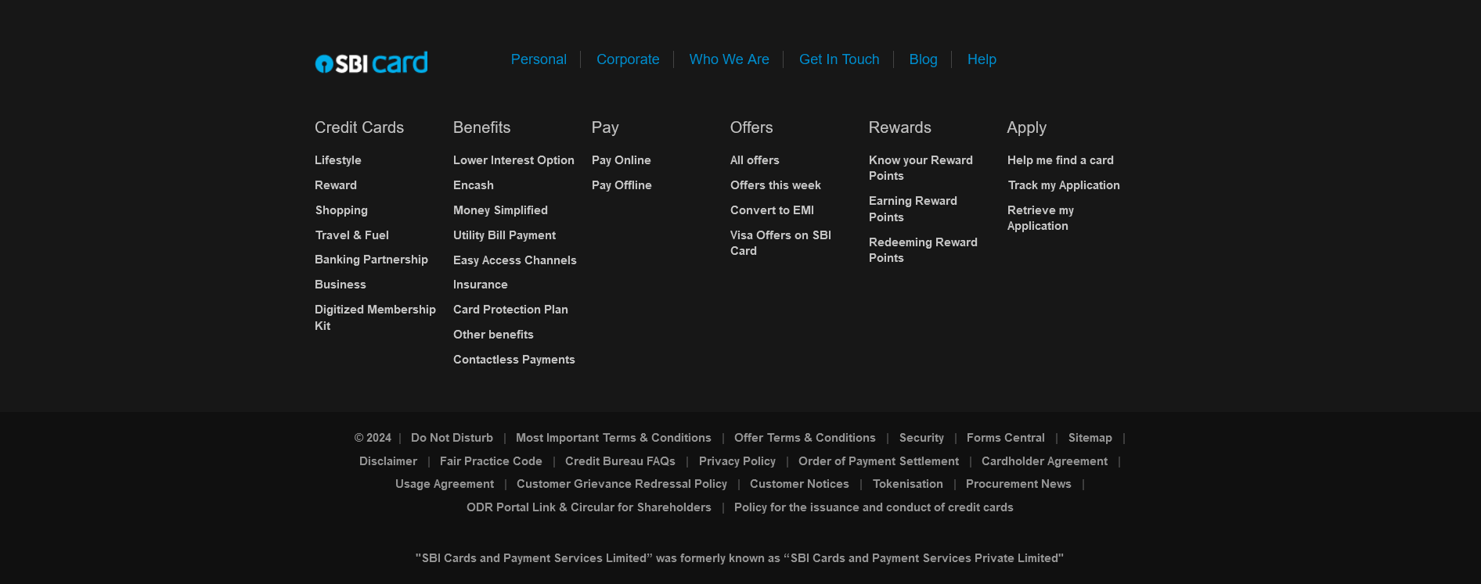Go to Utility Bill Payment
The height and width of the screenshot is (584, 1481).
(504, 235)
